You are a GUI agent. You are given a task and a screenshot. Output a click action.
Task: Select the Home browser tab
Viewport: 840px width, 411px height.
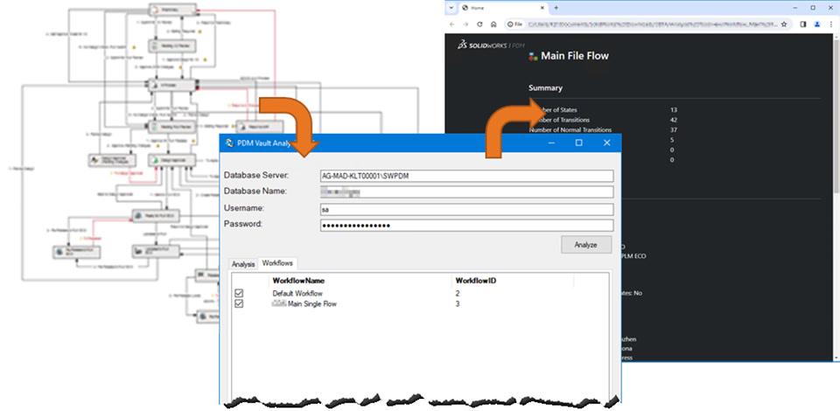(x=502, y=8)
